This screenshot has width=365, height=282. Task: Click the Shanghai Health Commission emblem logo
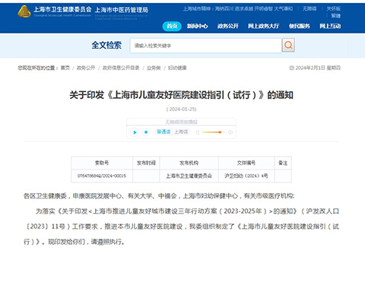coord(24,11)
